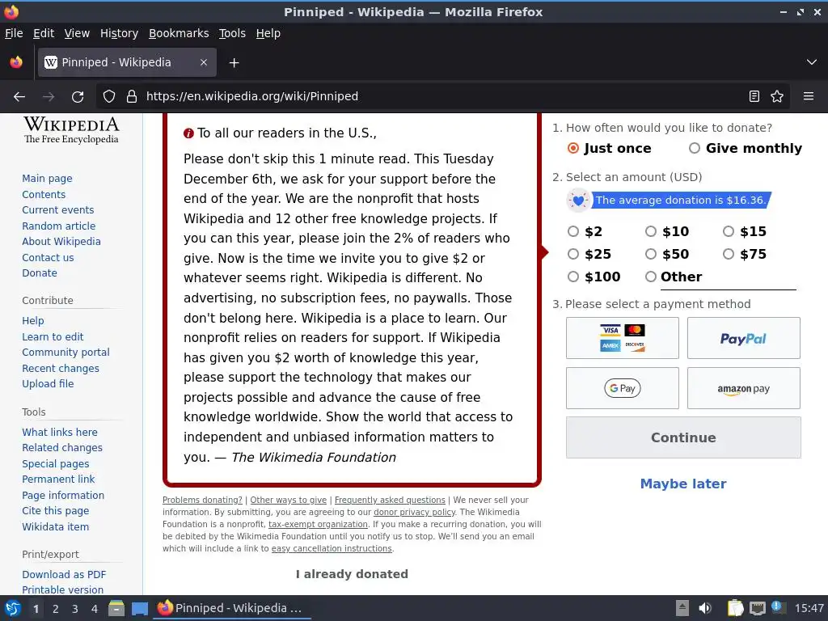Click the padlock site security icon
The height and width of the screenshot is (621, 828).
coord(132,97)
